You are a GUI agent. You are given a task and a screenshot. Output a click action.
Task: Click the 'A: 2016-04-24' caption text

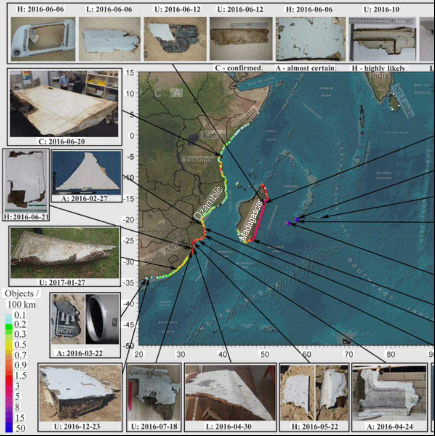coord(390,427)
